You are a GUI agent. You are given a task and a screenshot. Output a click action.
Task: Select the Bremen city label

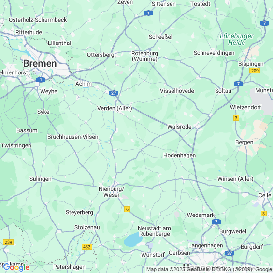[x=40, y=63]
